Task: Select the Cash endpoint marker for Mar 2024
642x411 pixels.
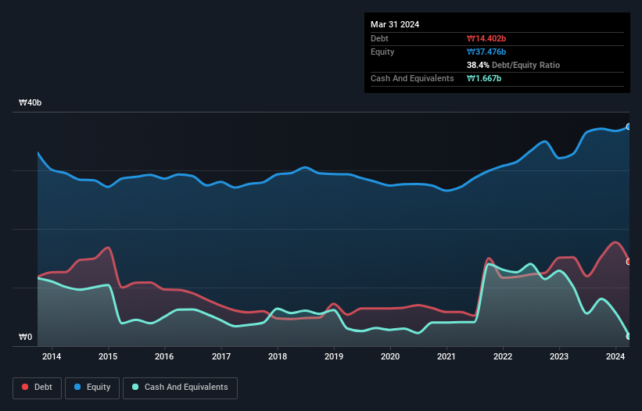Action: [629, 336]
